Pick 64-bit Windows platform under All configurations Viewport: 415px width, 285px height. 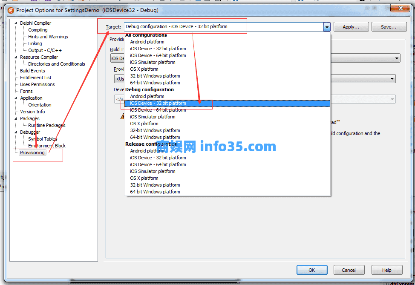[228, 83]
